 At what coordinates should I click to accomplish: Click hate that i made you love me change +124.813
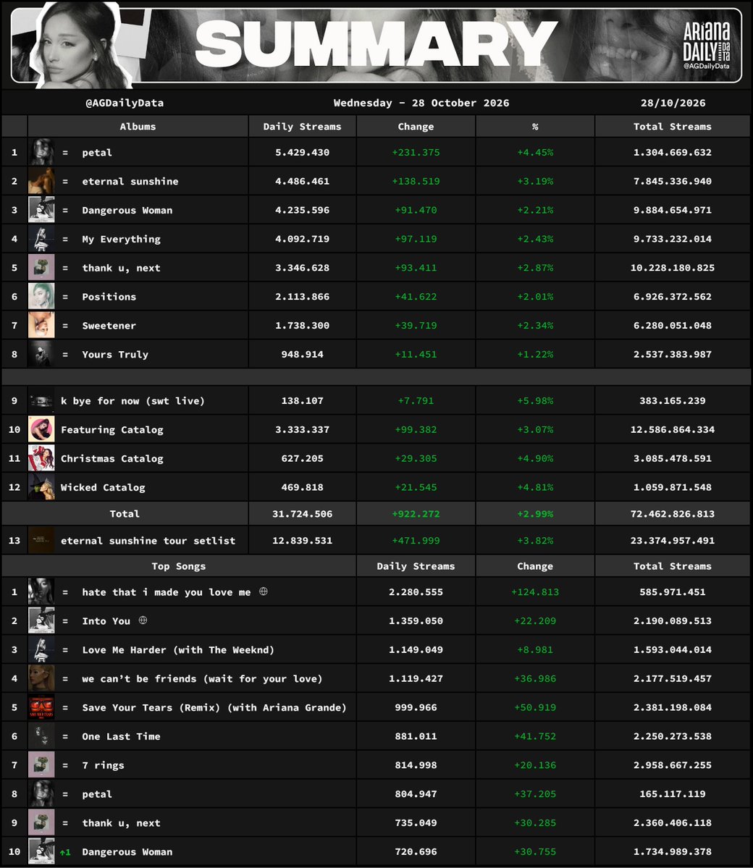tap(535, 591)
